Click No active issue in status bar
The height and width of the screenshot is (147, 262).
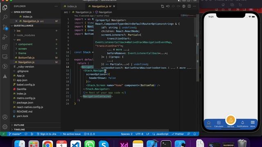tap(70, 134)
